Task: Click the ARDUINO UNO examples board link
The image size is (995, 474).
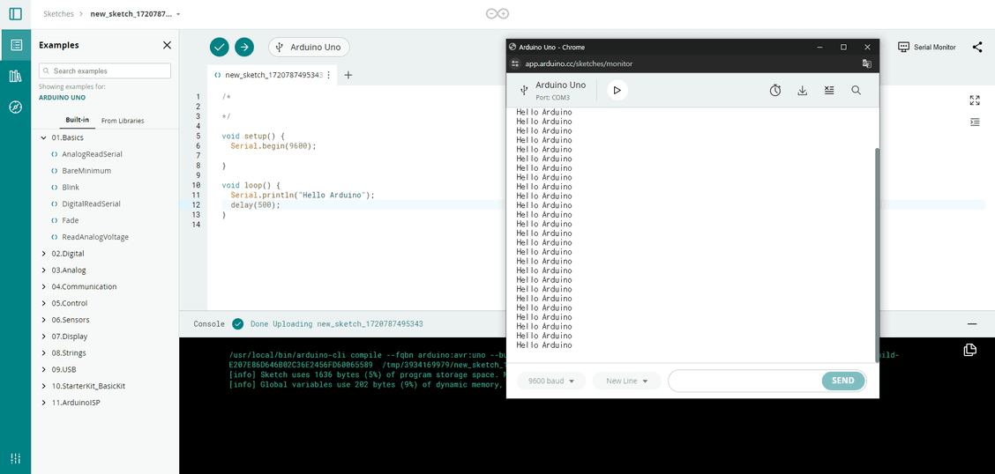Action: coord(62,98)
